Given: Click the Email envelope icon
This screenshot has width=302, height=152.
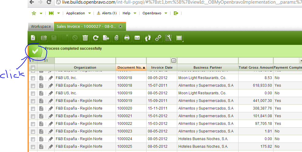Looking at the screenshot, I should tap(137, 38).
